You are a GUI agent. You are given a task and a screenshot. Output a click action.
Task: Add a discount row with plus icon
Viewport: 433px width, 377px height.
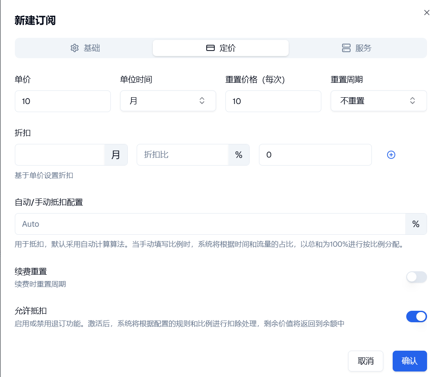[391, 155]
